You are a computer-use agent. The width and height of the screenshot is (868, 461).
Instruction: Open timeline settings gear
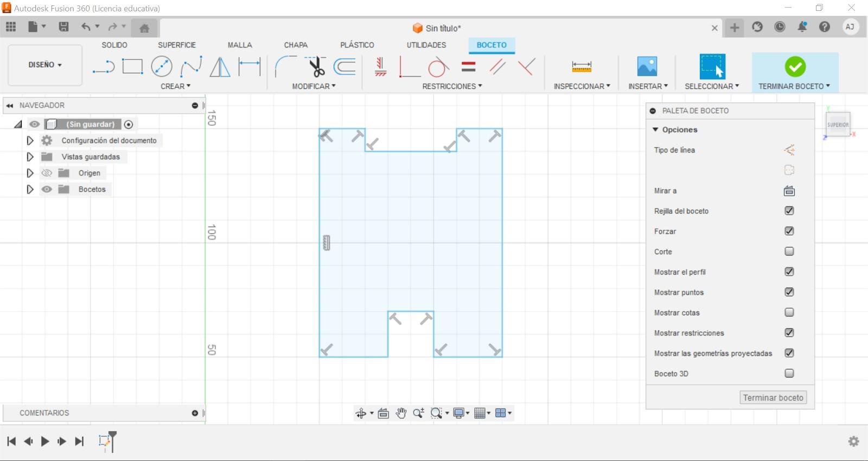tap(853, 441)
